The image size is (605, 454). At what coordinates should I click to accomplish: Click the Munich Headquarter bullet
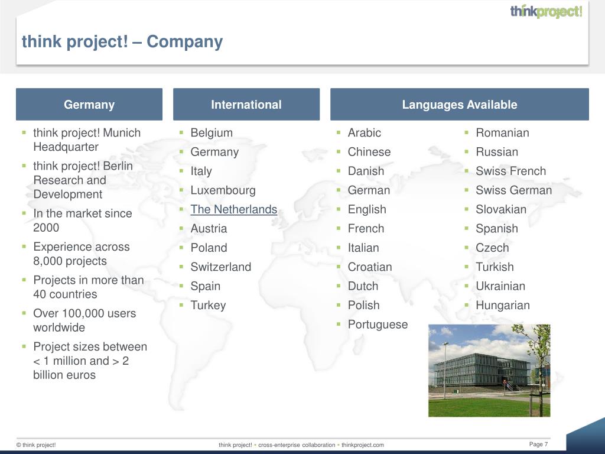click(87, 140)
